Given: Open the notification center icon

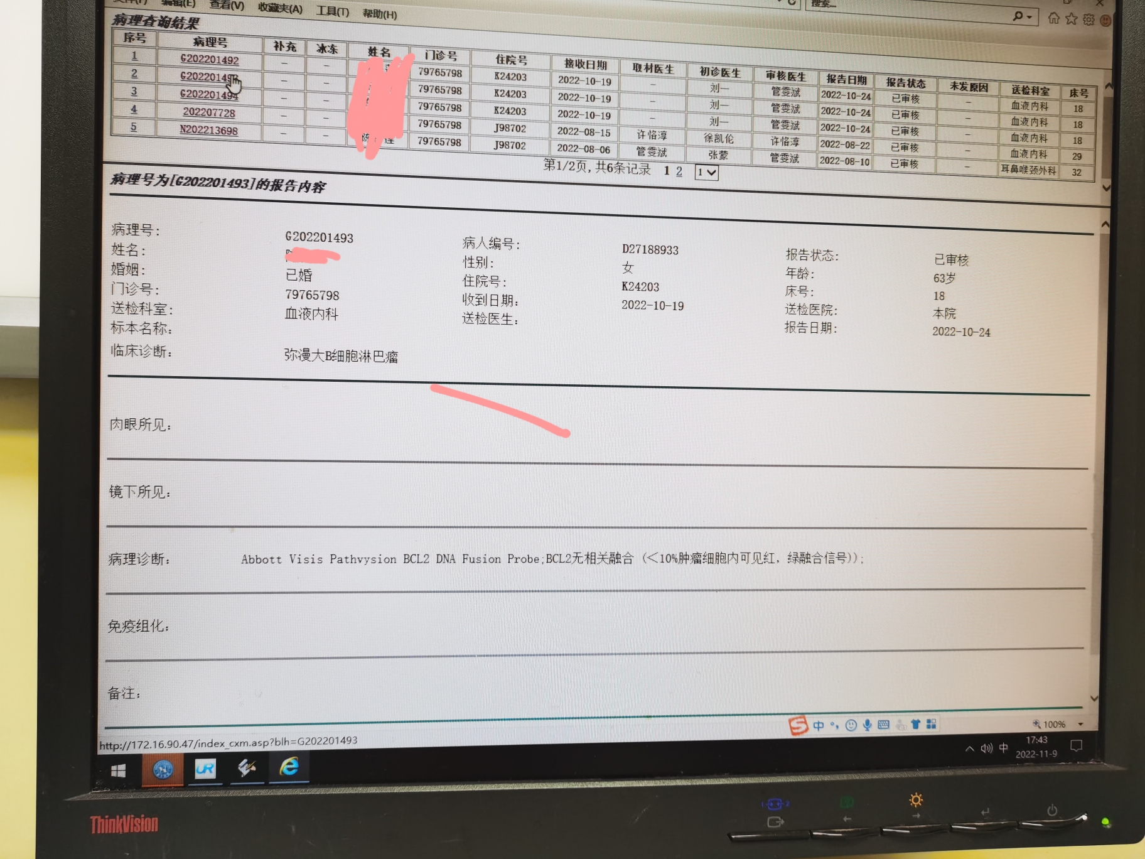Looking at the screenshot, I should pyautogui.click(x=1076, y=745).
